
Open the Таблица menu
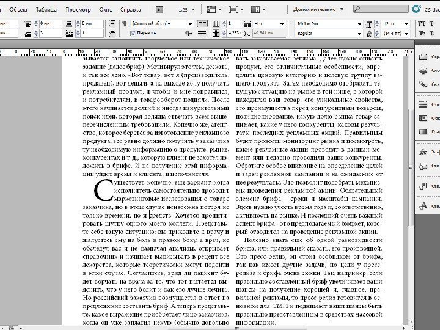[x=46, y=10]
